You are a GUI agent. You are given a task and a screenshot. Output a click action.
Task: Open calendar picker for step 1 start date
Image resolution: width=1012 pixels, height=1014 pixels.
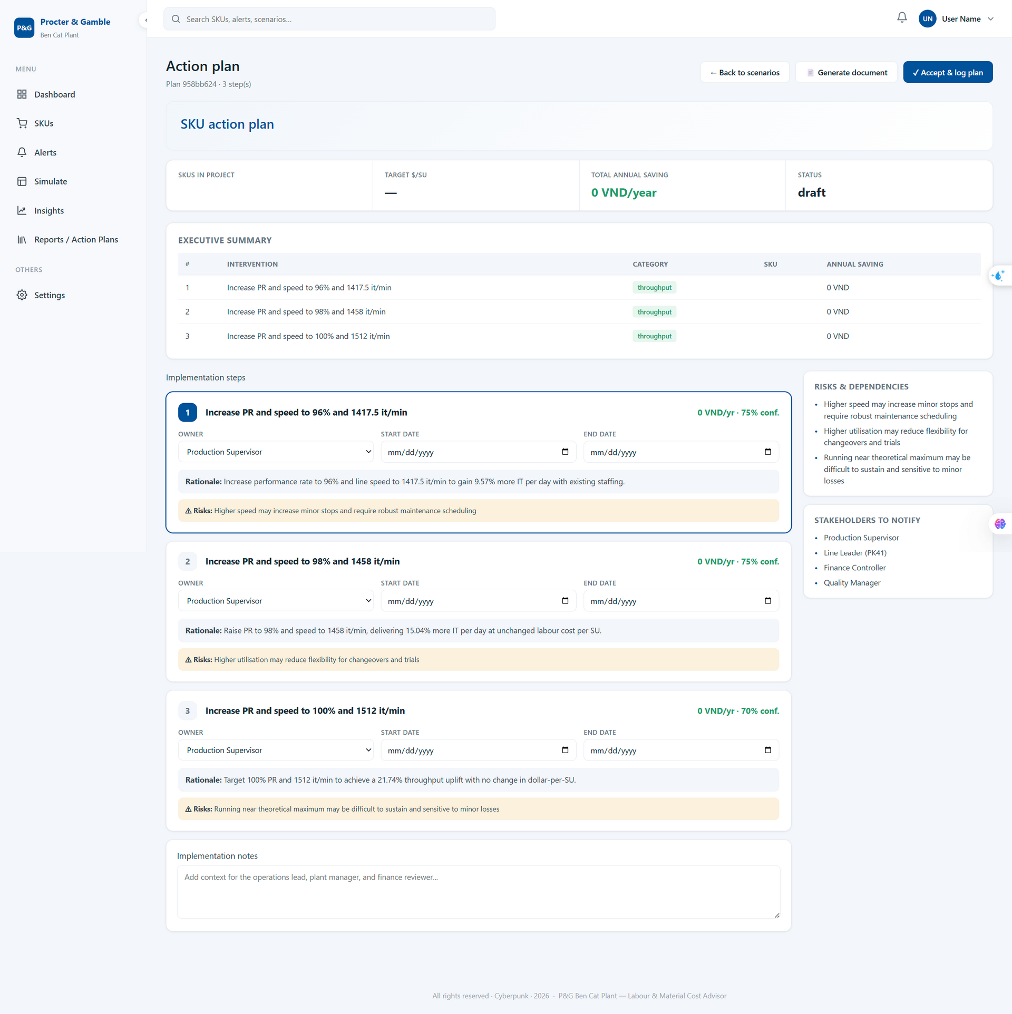(565, 452)
